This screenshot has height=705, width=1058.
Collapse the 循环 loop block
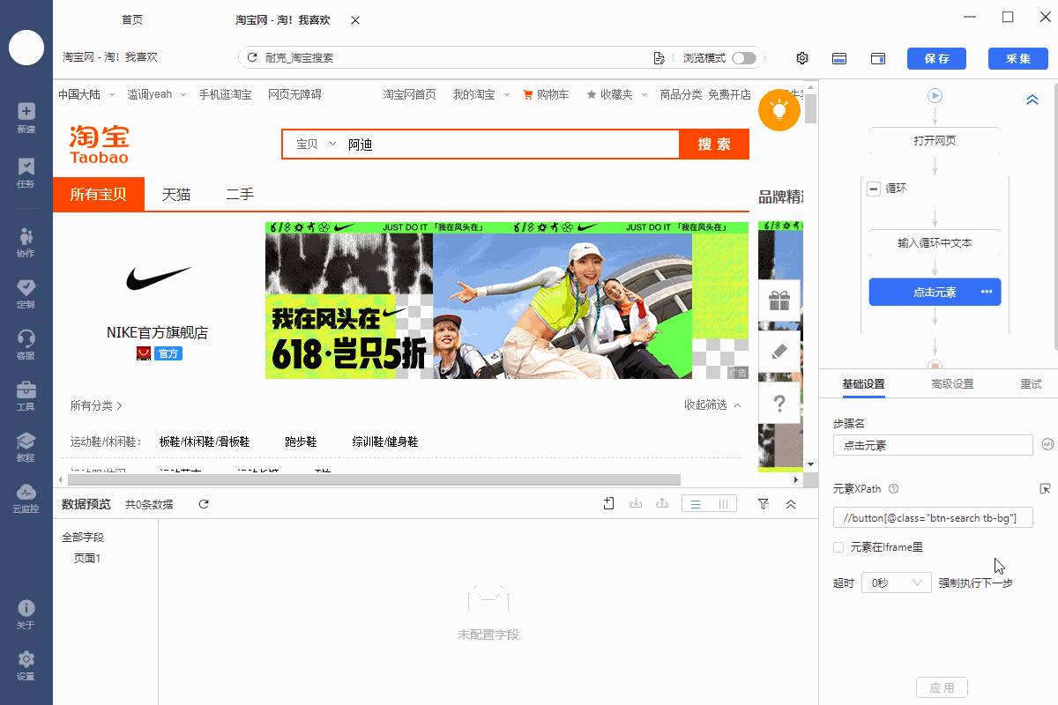[x=874, y=189]
